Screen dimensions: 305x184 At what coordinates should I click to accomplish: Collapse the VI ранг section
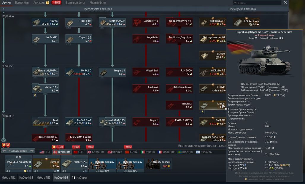[8, 116]
